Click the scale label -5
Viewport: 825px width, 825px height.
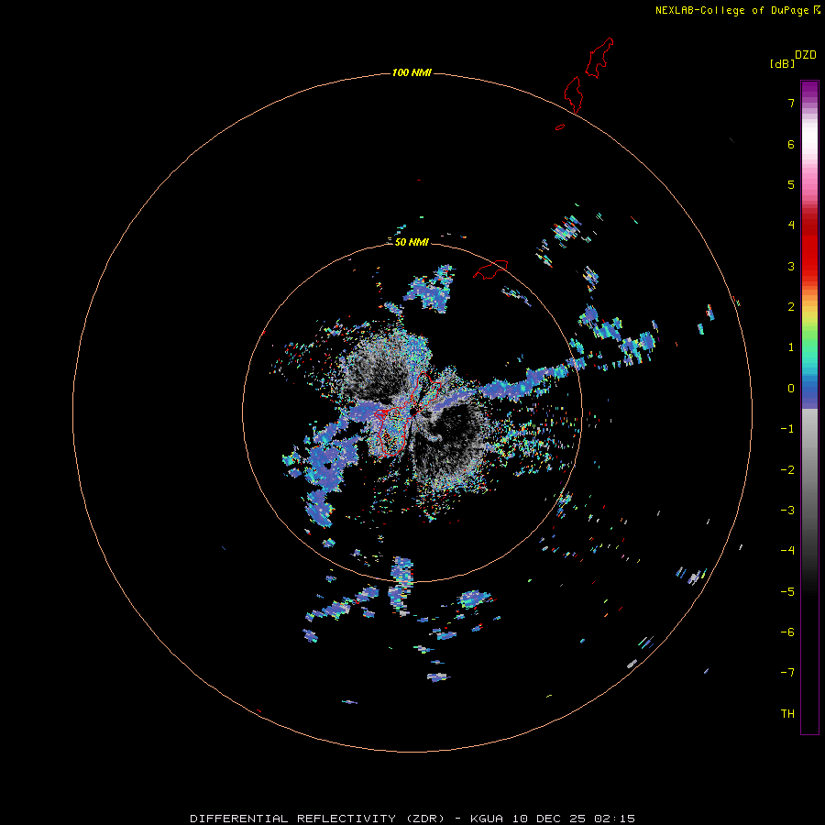click(787, 592)
